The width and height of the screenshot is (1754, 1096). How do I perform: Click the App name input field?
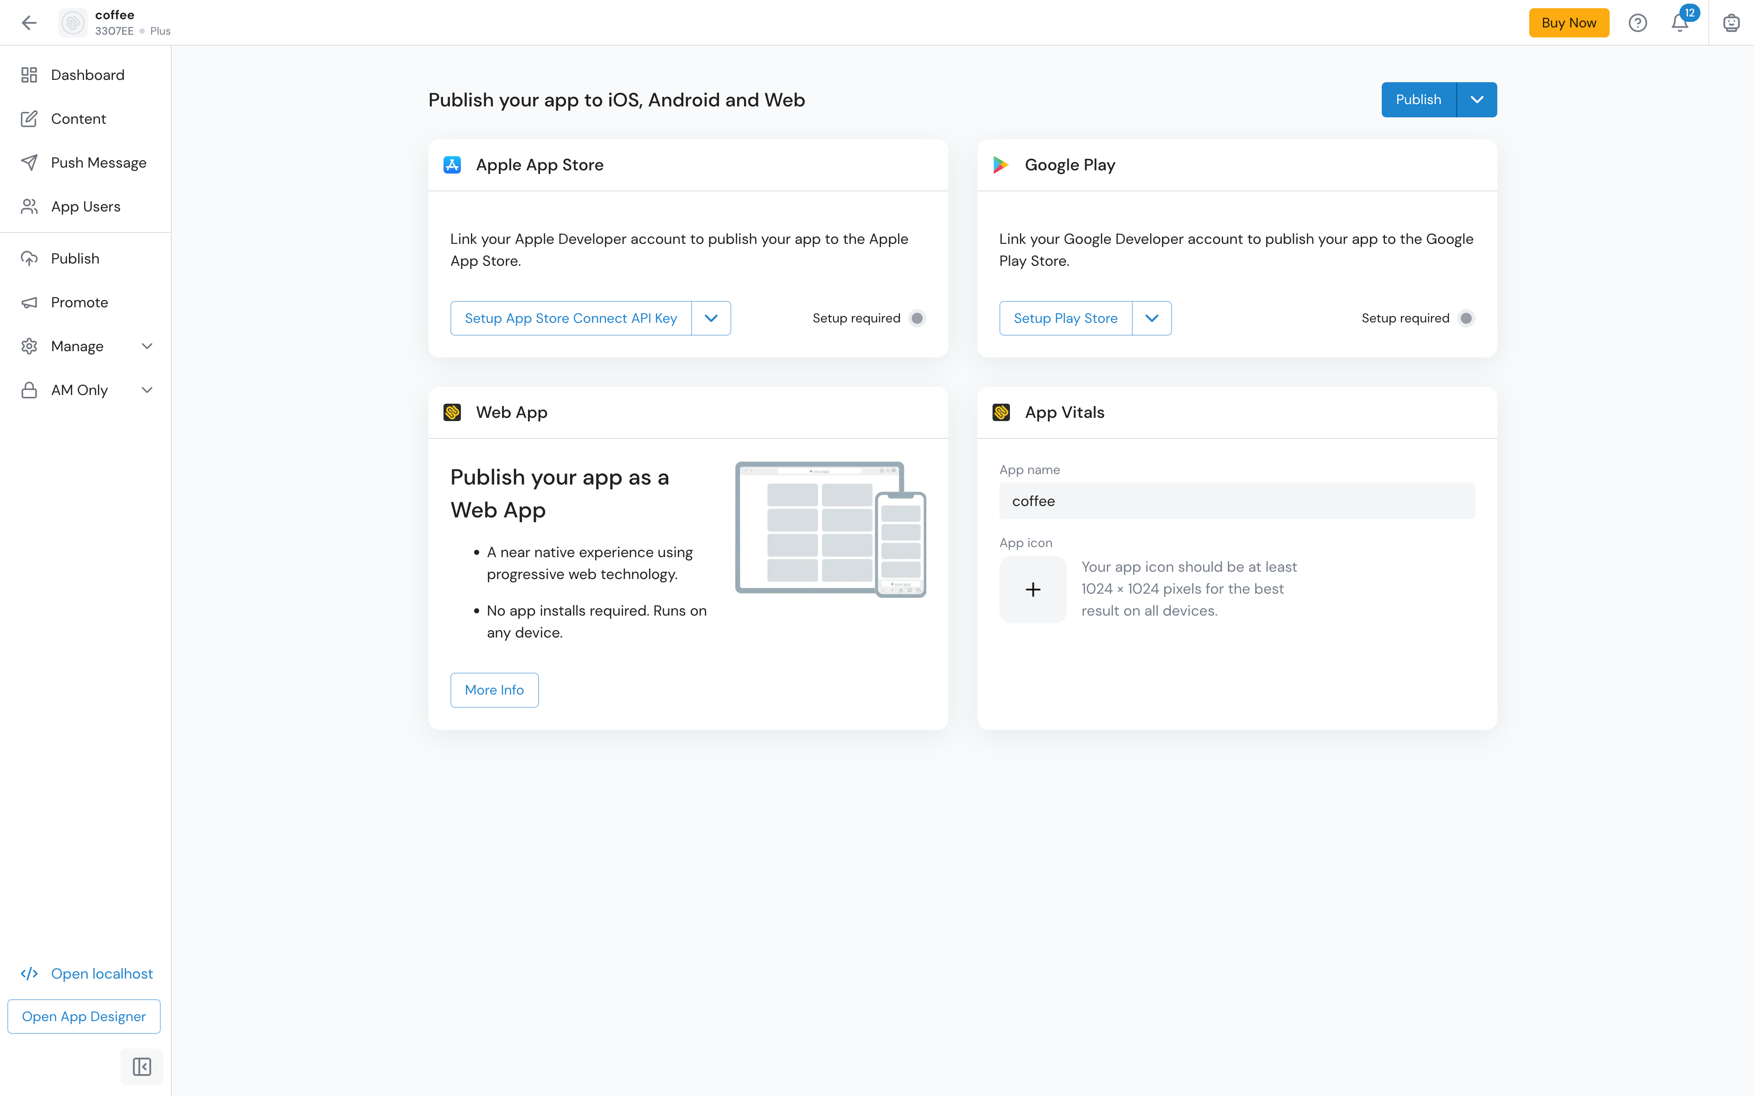(1236, 501)
